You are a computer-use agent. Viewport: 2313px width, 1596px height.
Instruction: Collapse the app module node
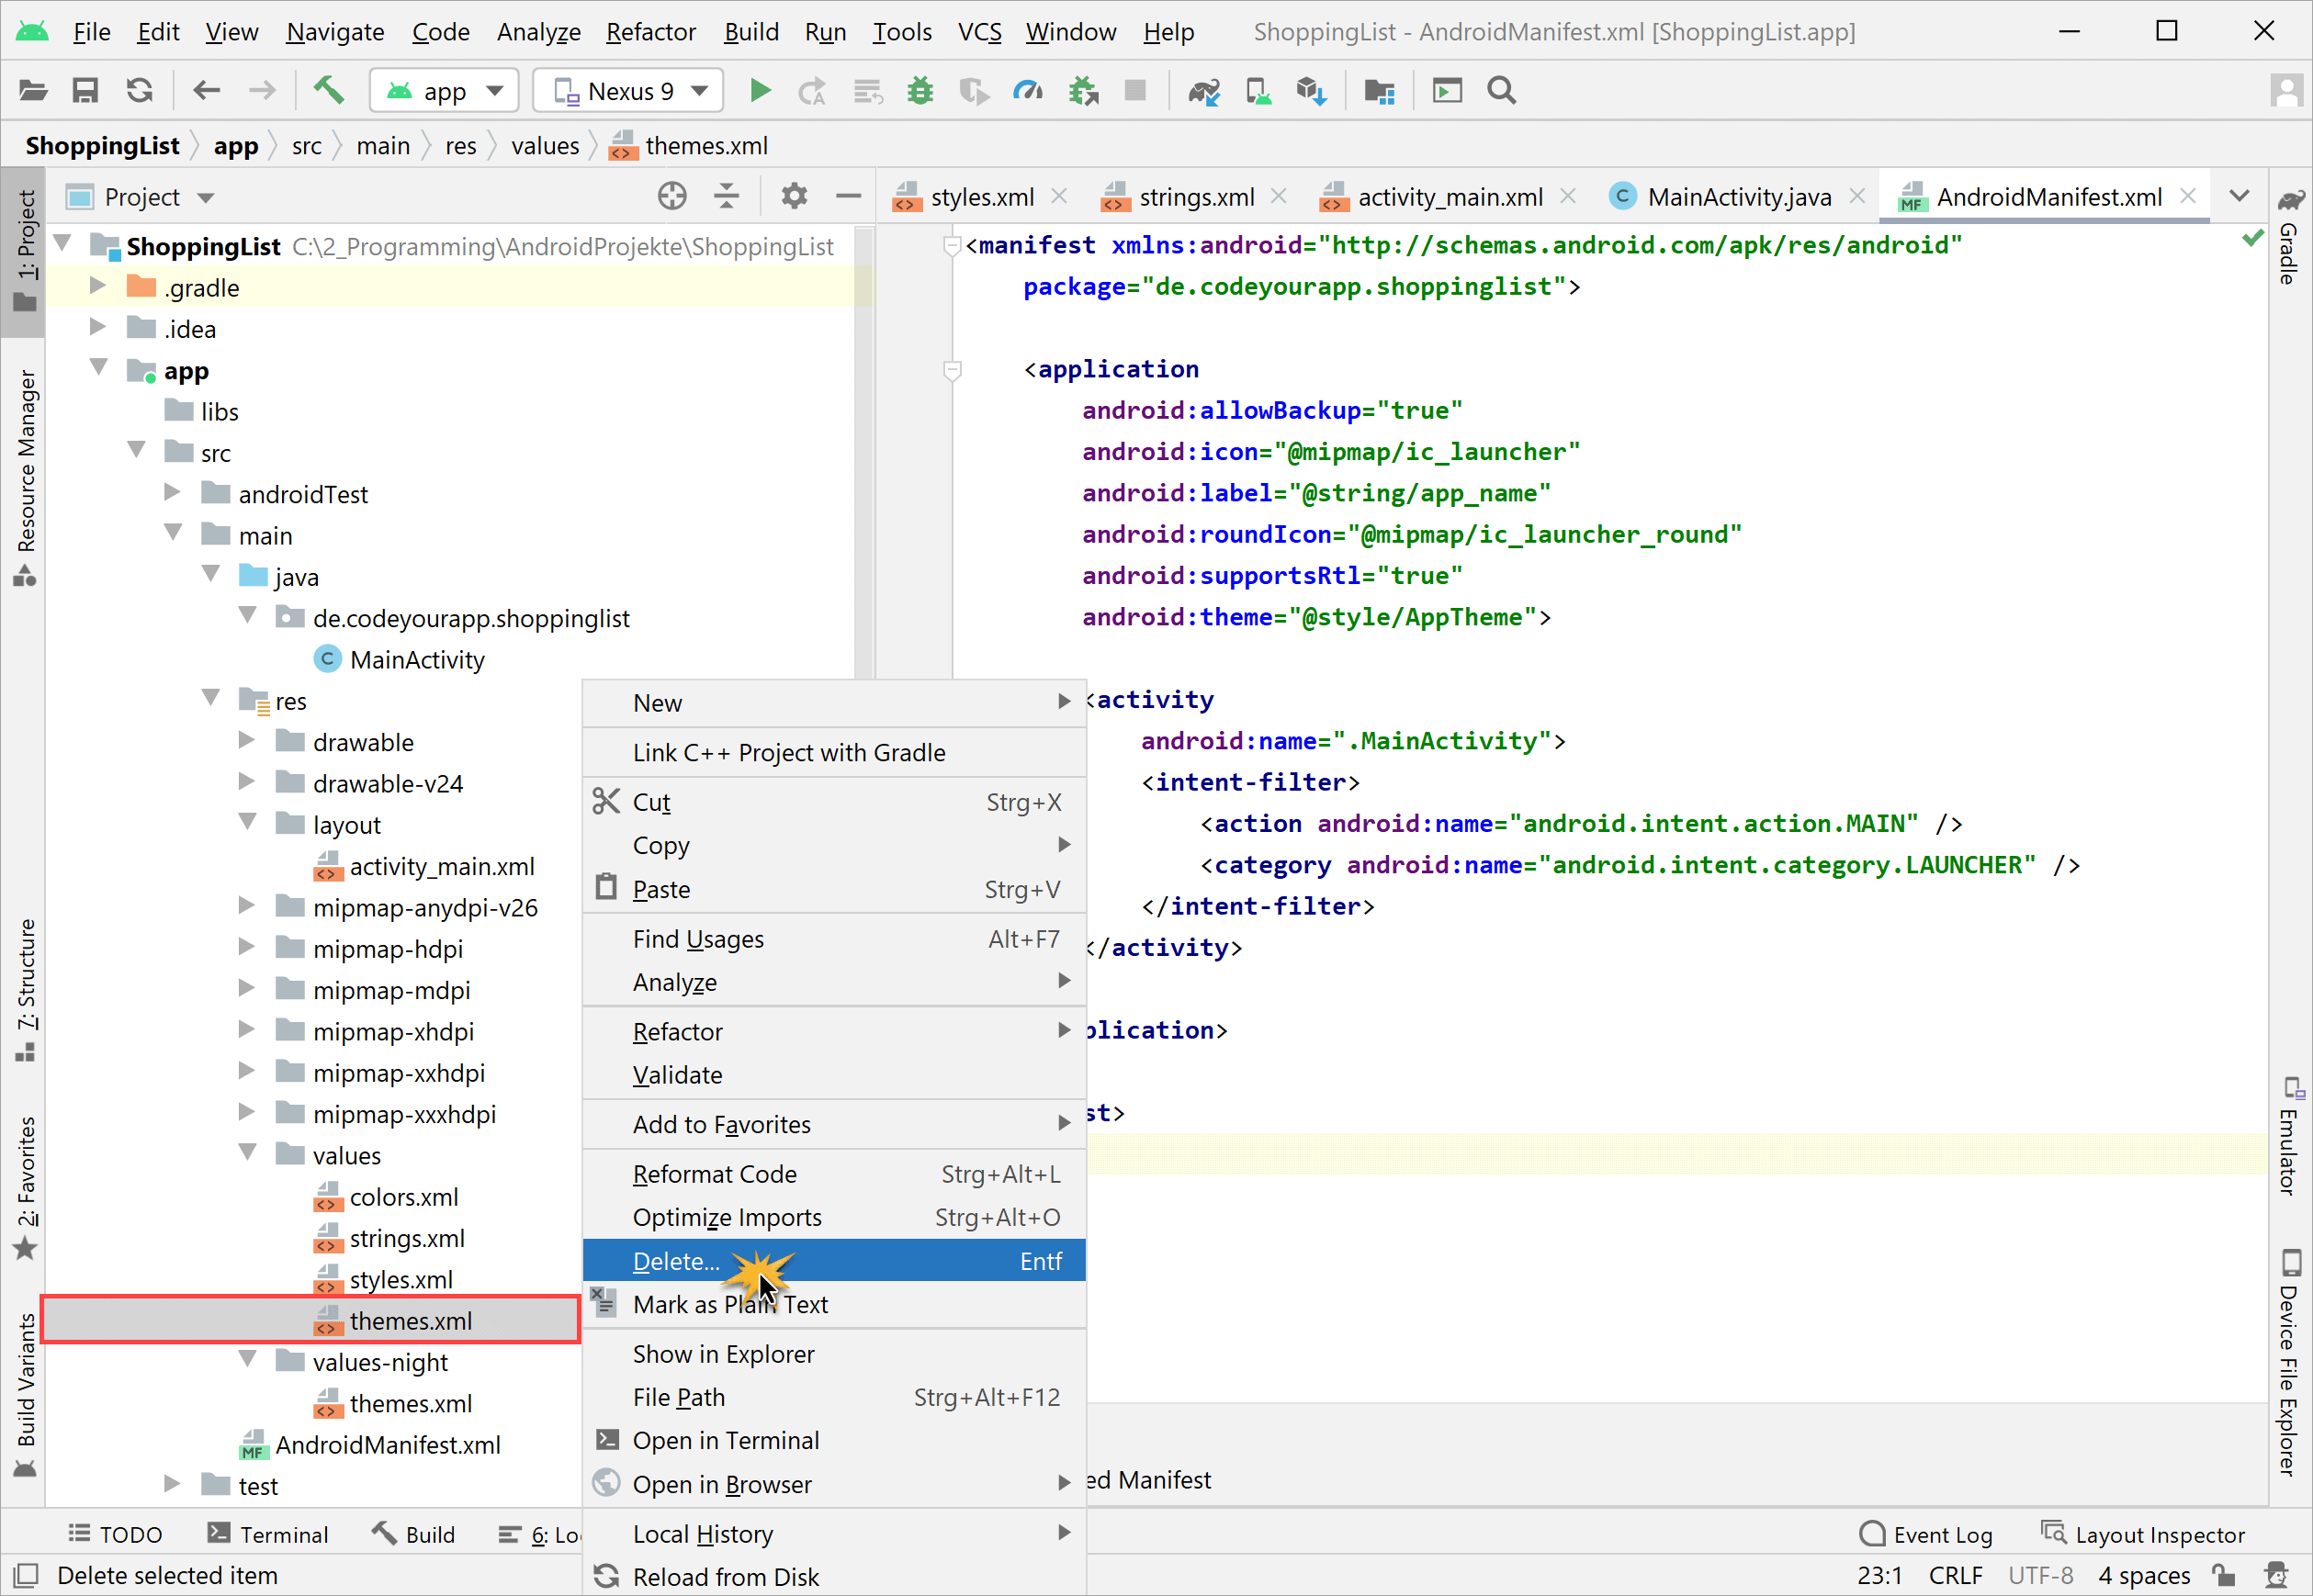click(x=99, y=369)
